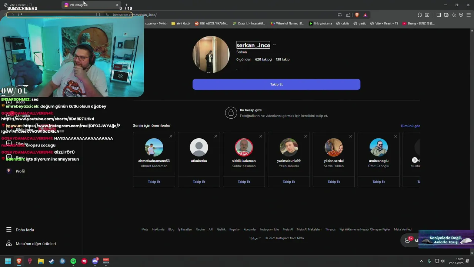The width and height of the screenshot is (474, 267).
Task: Dismiss the utkuberku suggestion card
Action: [216, 136]
